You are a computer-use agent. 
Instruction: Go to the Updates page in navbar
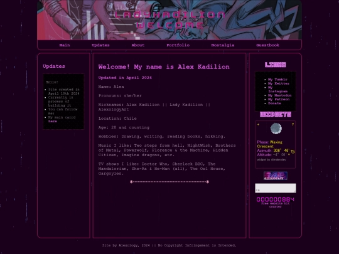point(100,45)
